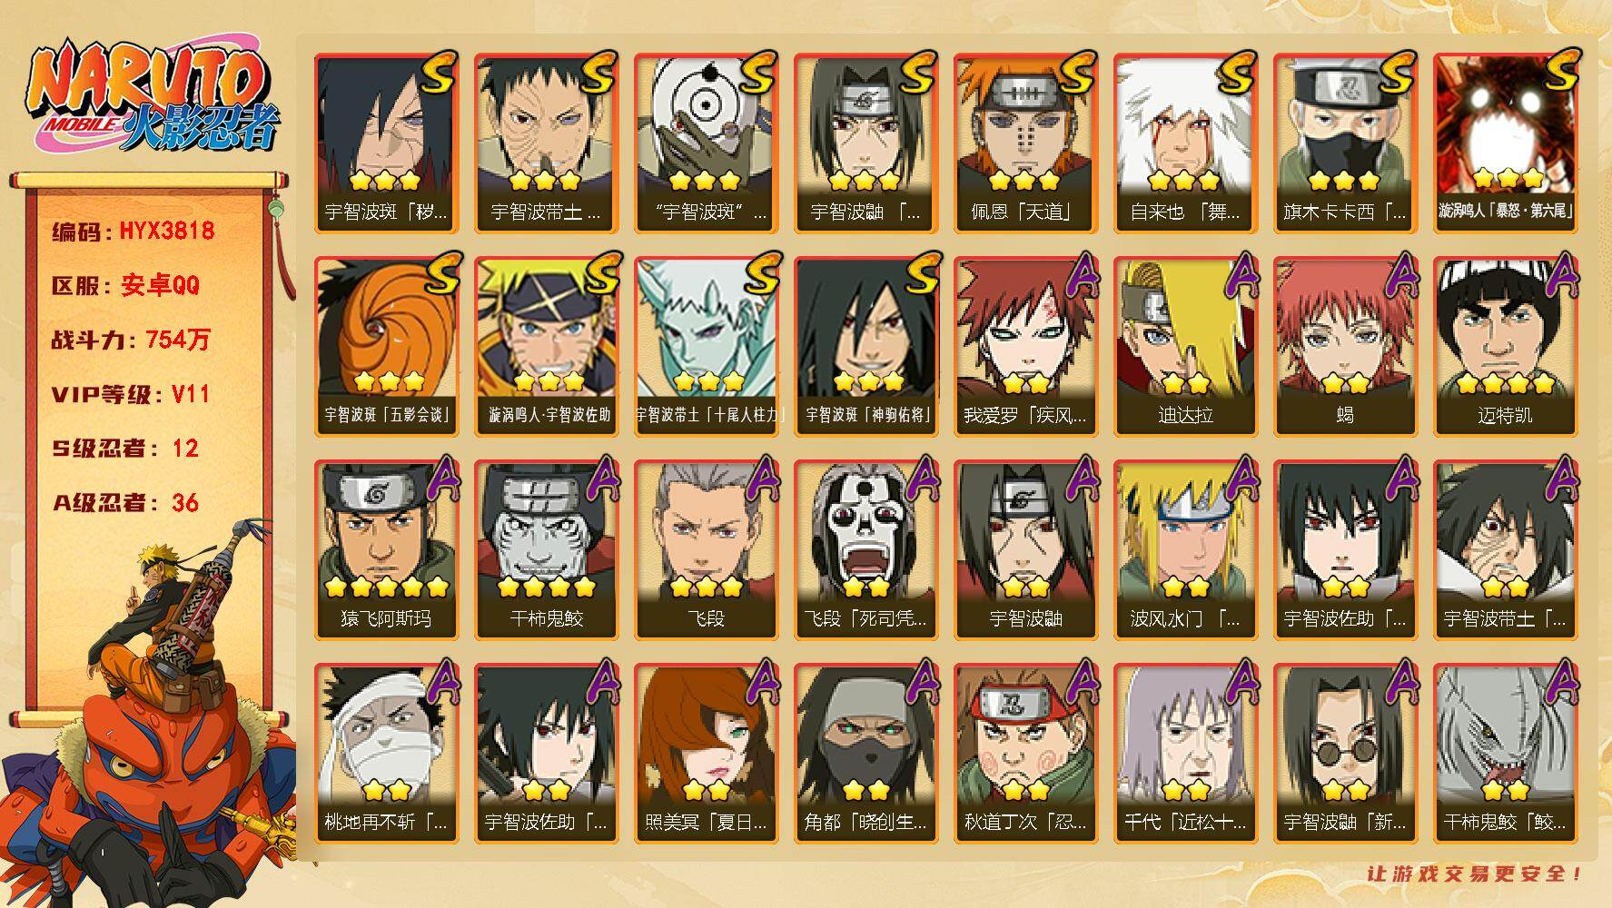Screen dimensions: 1612x908
Task: Open the 迪达拉 ninja card
Action: click(x=1185, y=347)
